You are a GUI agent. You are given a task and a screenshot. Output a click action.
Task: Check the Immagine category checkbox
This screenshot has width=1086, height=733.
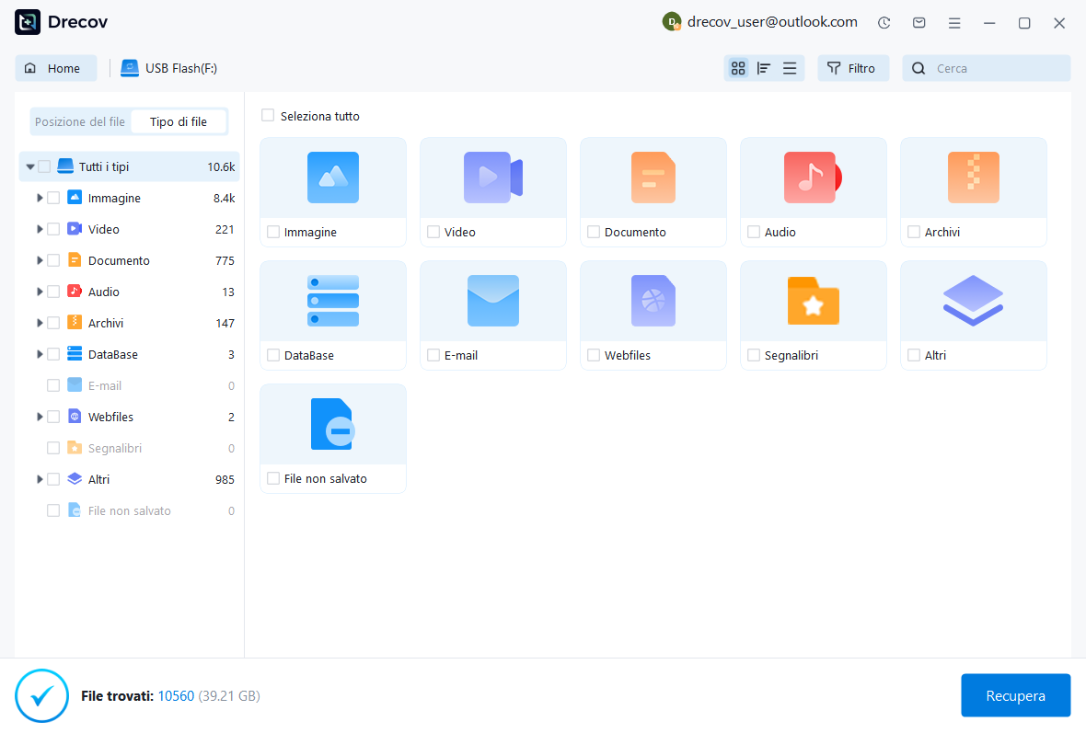click(x=53, y=198)
